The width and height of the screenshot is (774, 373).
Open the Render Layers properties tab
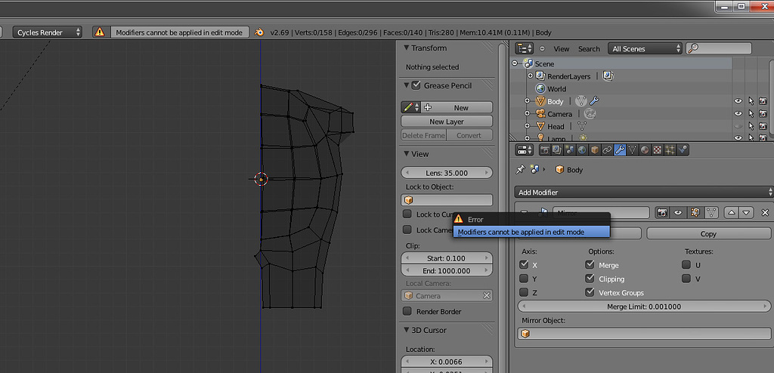(557, 150)
